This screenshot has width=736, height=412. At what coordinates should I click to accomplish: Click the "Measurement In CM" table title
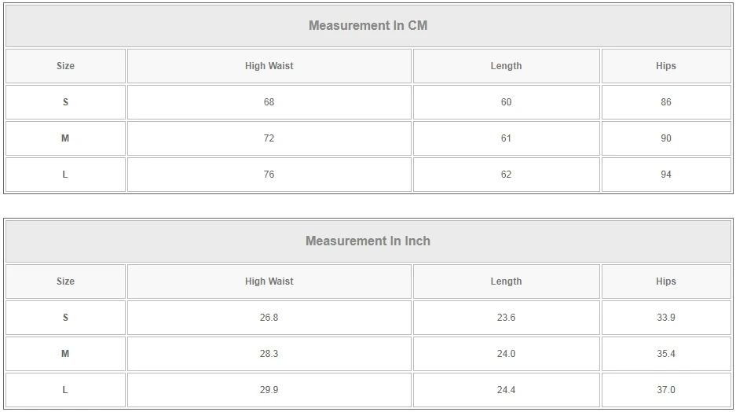coord(368,25)
